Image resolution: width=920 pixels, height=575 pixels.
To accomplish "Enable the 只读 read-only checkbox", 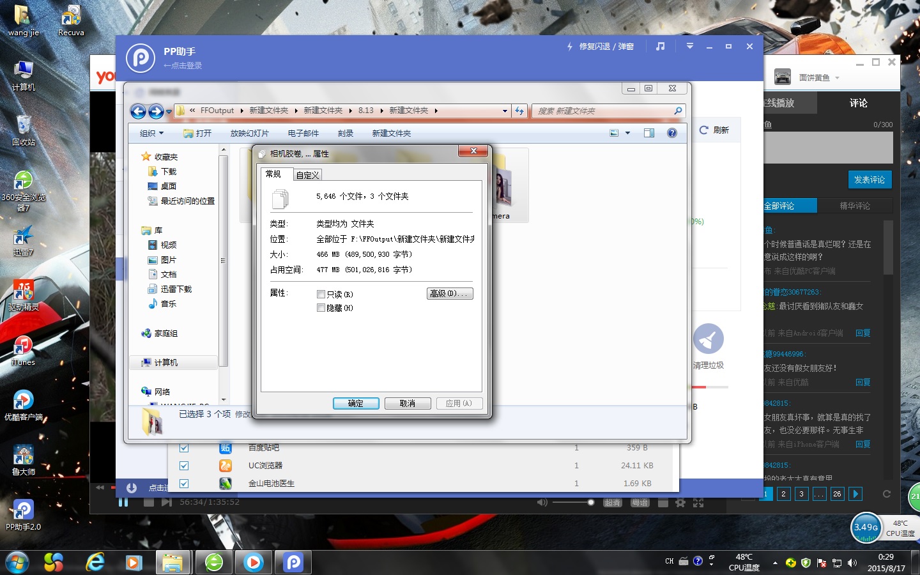I will 321,295.
